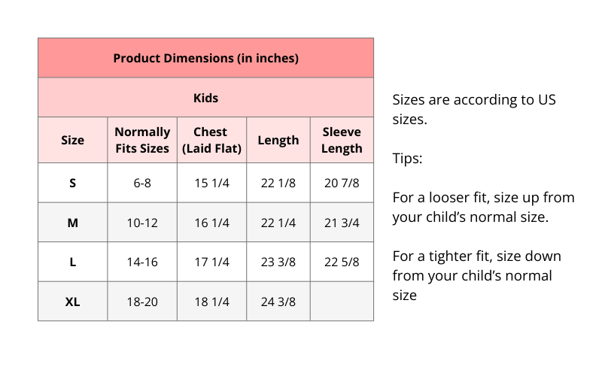
Task: Click the 23 3/8 length cell
Action: (x=278, y=262)
